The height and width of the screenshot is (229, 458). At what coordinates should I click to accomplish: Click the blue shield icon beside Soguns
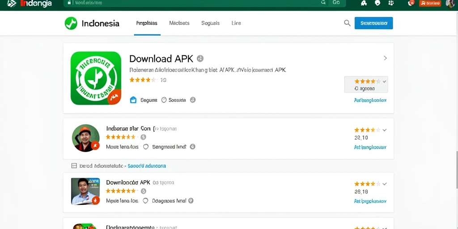133,100
